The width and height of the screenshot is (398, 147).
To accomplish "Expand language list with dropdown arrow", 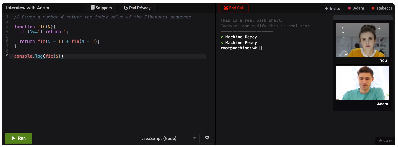I will (x=195, y=138).
